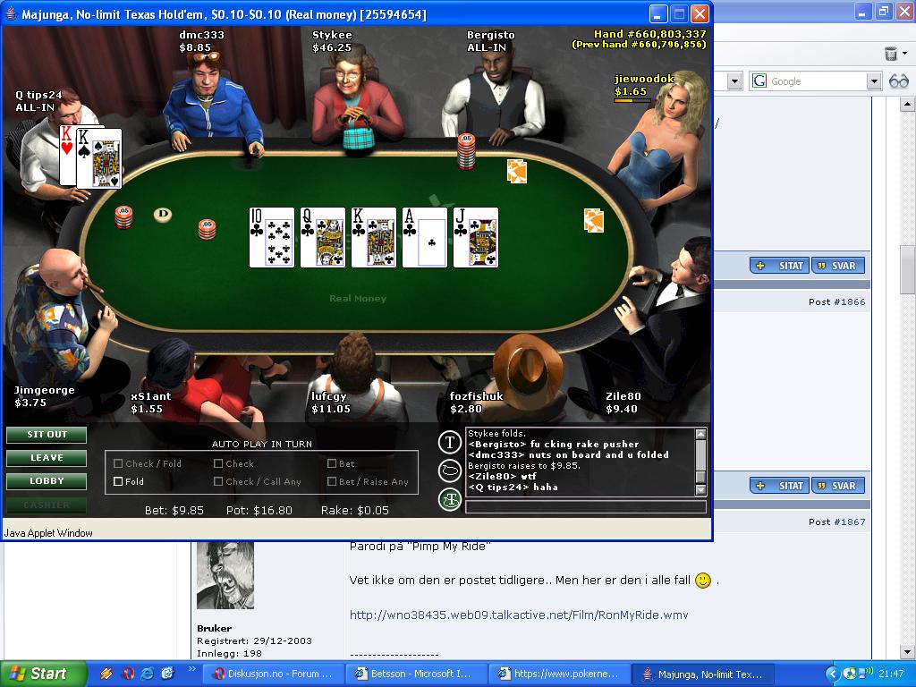Click the glasses icon next to Google search
The height and width of the screenshot is (687, 916).
[x=898, y=81]
